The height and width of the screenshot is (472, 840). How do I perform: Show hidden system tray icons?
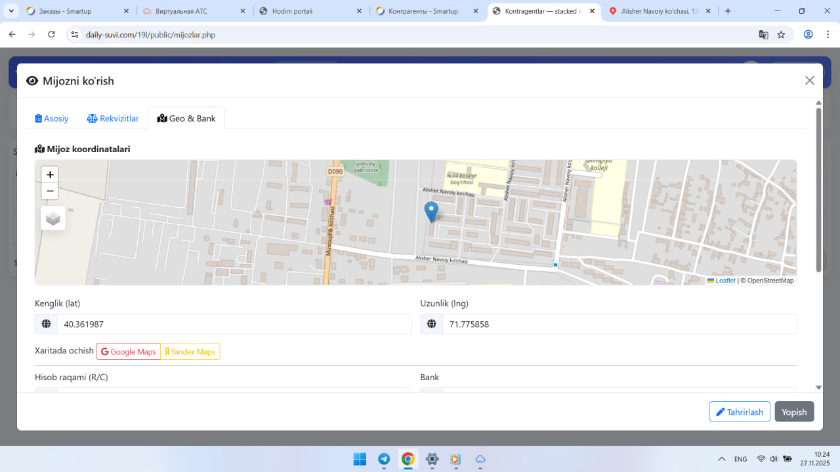point(722,459)
